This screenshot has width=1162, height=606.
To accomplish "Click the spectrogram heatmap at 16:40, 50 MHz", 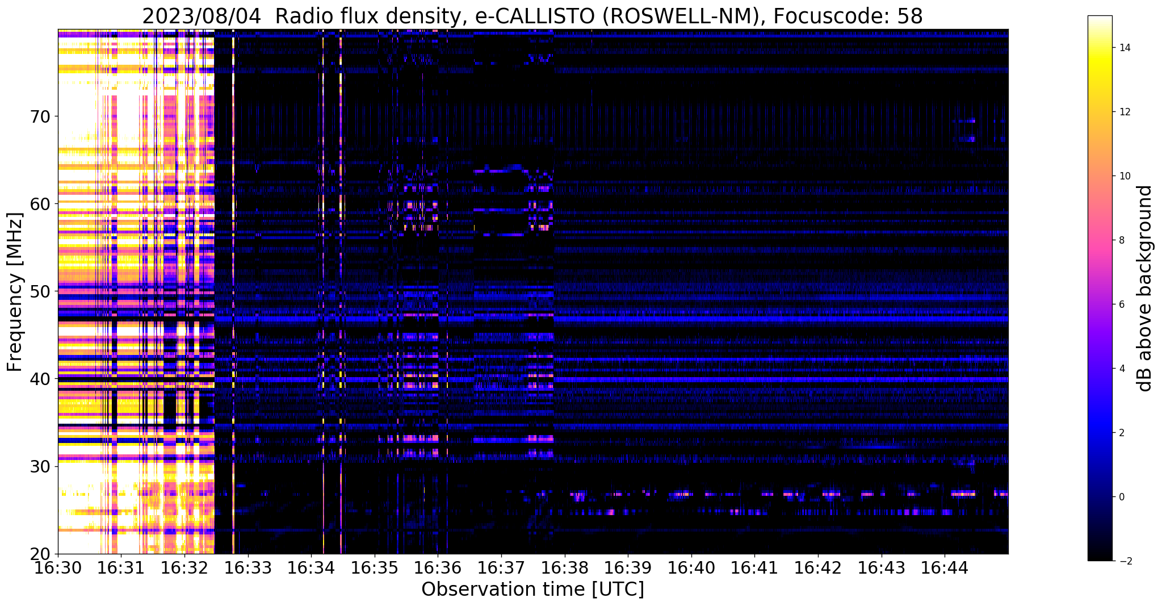I will click(x=691, y=291).
